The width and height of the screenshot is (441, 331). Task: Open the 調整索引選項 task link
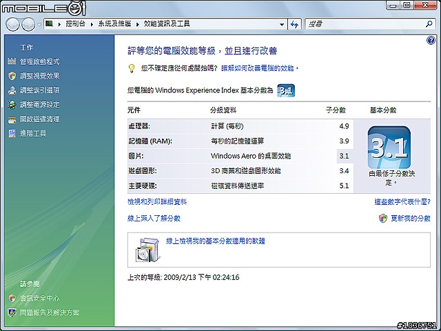coord(40,90)
